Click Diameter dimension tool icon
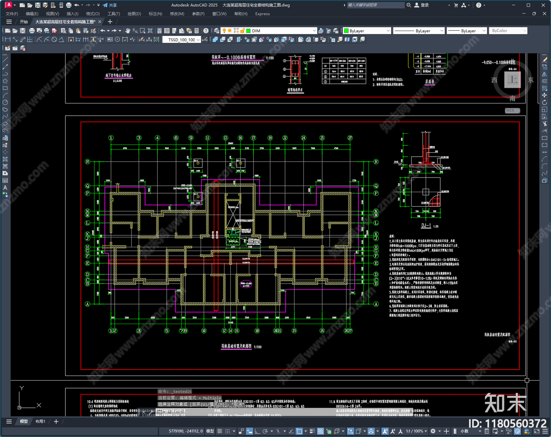The width and height of the screenshot is (551, 437). pos(54,40)
